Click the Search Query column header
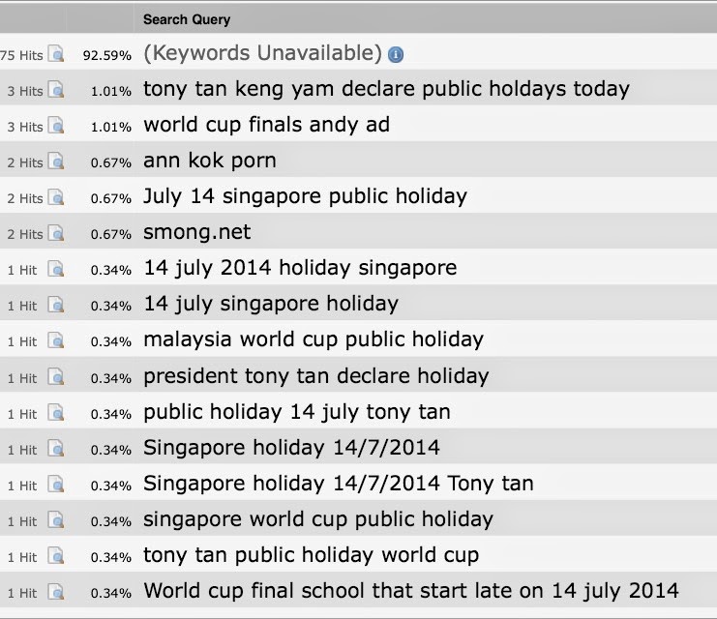The height and width of the screenshot is (619, 717). click(187, 19)
